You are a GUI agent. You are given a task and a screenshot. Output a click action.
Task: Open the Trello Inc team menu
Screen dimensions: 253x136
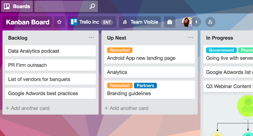click(92, 22)
